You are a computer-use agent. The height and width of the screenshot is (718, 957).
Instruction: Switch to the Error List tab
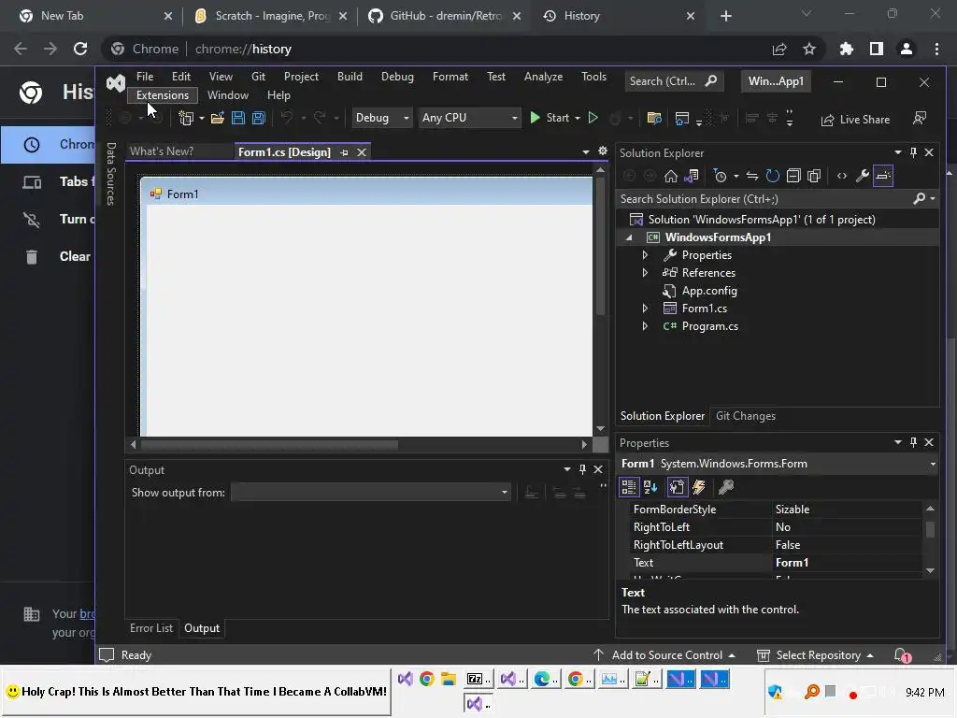click(151, 628)
